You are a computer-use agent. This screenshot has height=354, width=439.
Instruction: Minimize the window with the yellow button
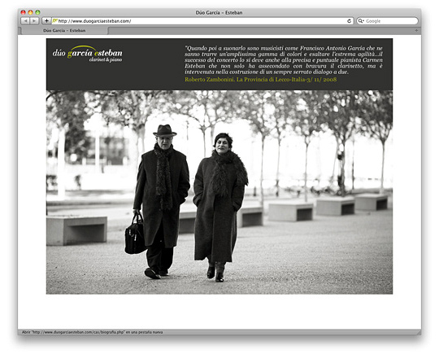point(30,12)
